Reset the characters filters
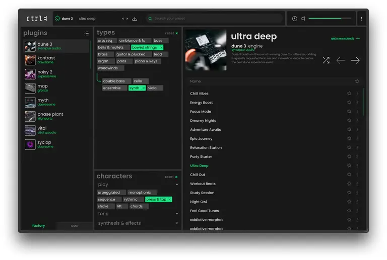 pos(171,177)
